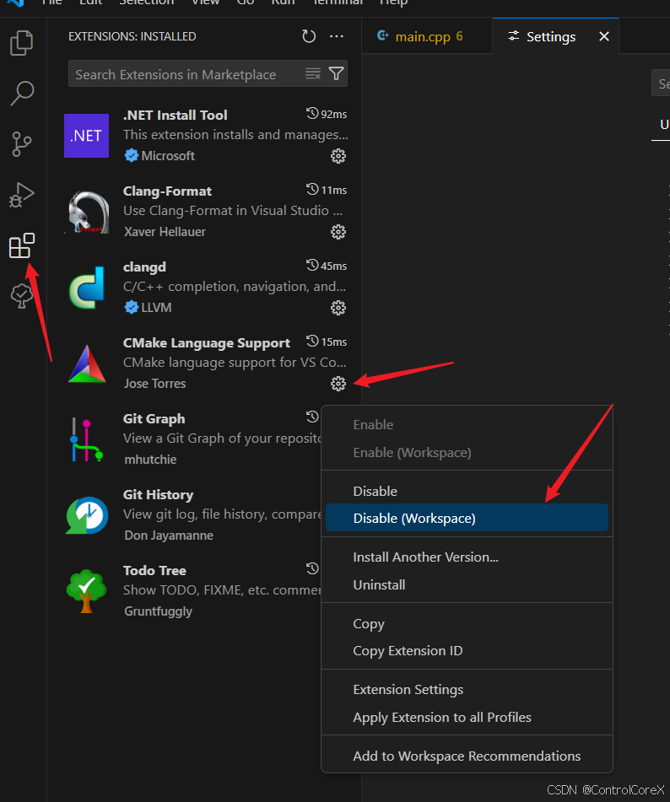Clear extensions search results icon

[x=313, y=73]
